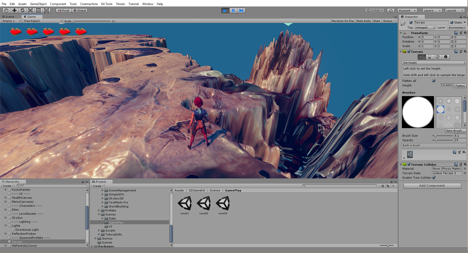Viewport: 468px width, 253px height.
Task: Click the Flatten button
Action: click(x=460, y=86)
